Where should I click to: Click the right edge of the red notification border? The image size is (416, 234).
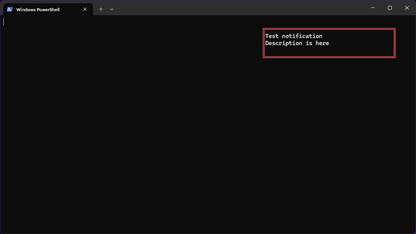coord(394,43)
